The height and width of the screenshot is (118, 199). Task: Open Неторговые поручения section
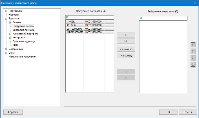click(x=22, y=56)
